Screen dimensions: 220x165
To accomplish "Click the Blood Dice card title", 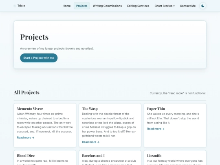I will tap(26, 156).
